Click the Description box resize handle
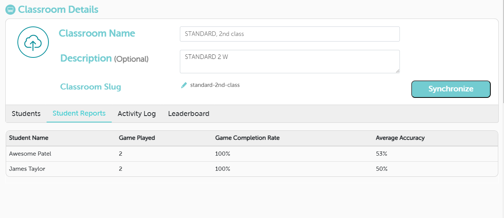 tap(397, 71)
